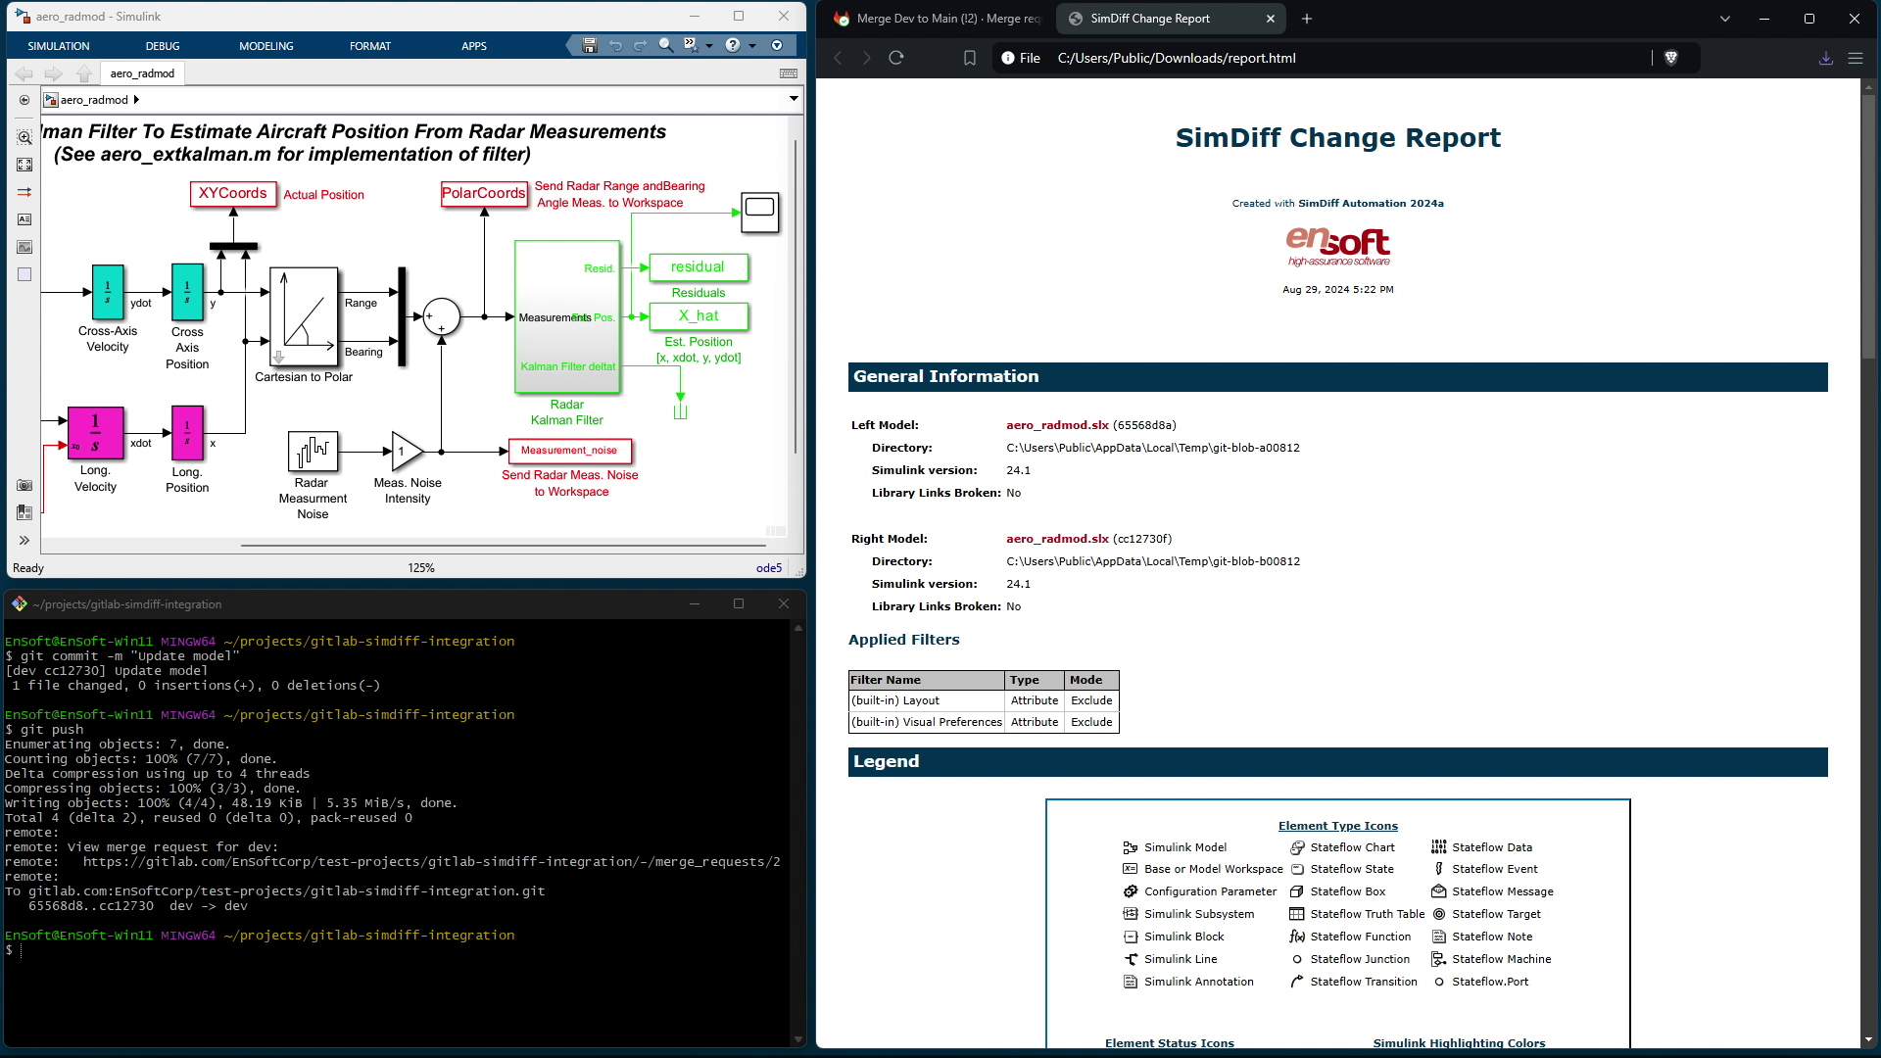This screenshot has height=1058, width=1881.
Task: Open the MODELING ribbon tab
Action: click(265, 46)
